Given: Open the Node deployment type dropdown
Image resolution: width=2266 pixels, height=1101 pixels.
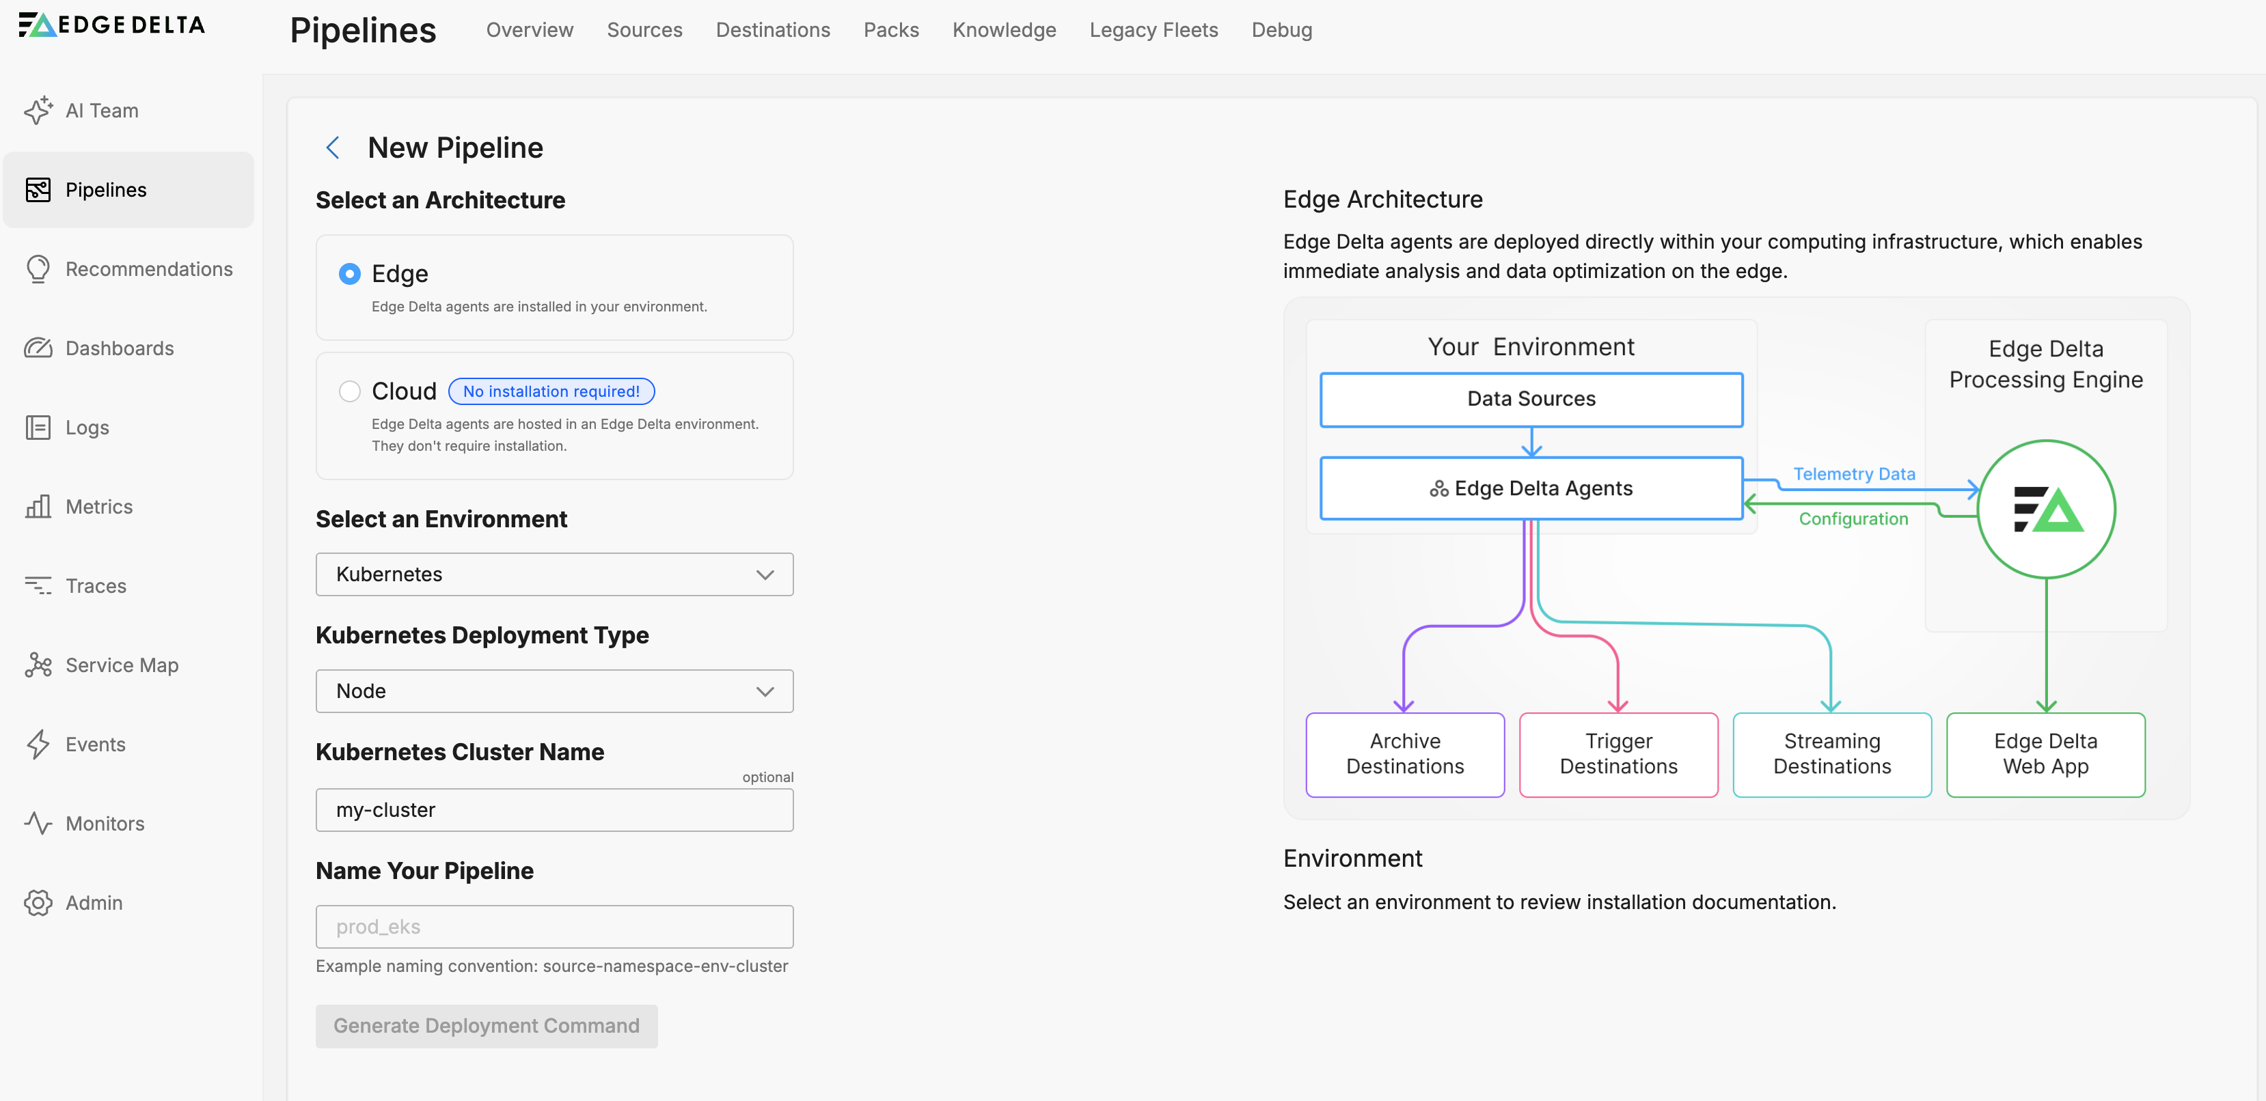Looking at the screenshot, I should point(554,691).
